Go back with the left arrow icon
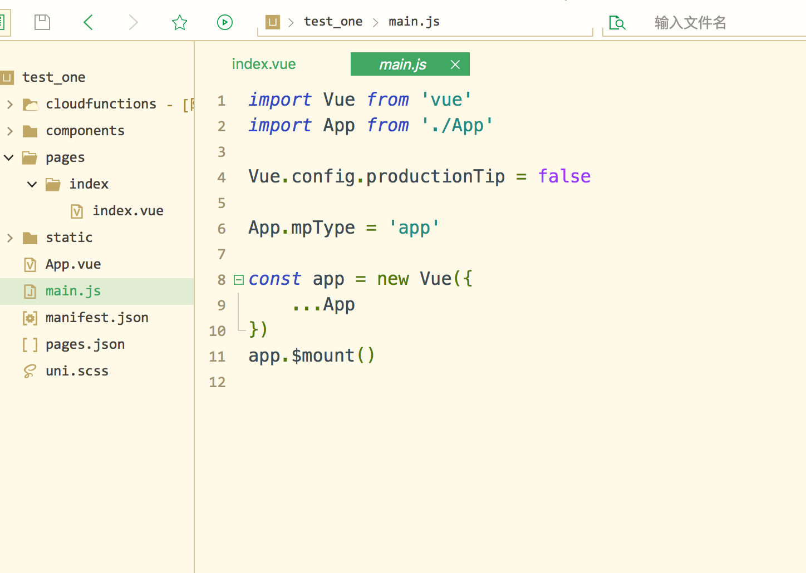This screenshot has width=806, height=573. pyautogui.click(x=88, y=22)
